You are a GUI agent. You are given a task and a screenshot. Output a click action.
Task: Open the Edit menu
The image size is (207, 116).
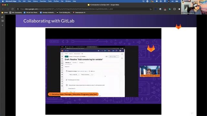click(x=24, y=1)
